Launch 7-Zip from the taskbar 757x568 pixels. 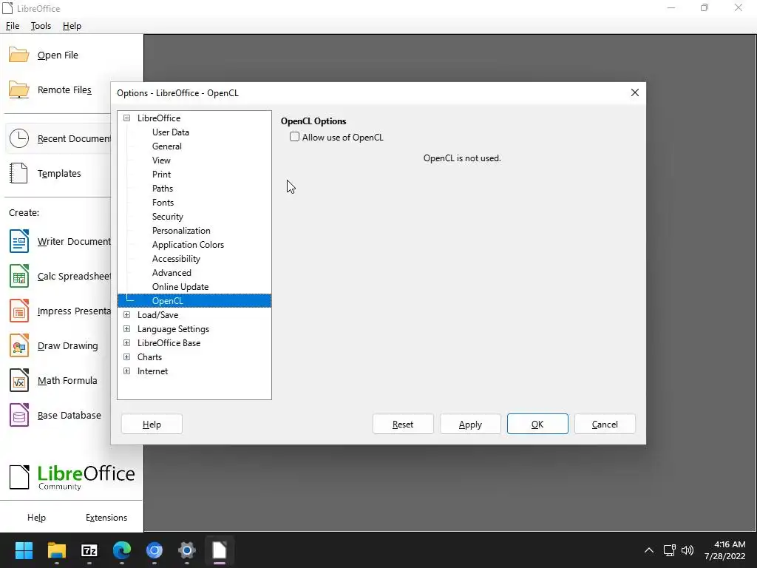89,550
